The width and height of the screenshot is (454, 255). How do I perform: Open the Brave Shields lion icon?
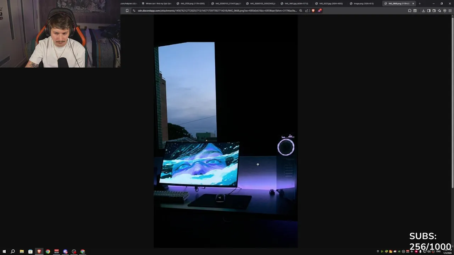point(313,11)
